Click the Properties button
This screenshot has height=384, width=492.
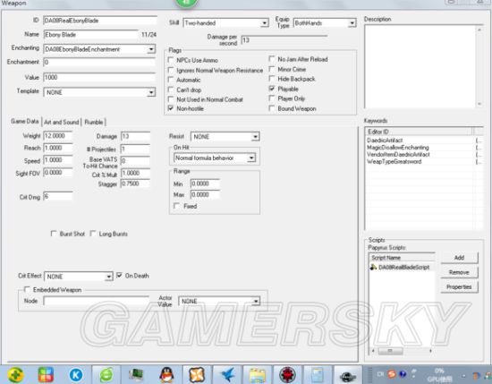(459, 287)
